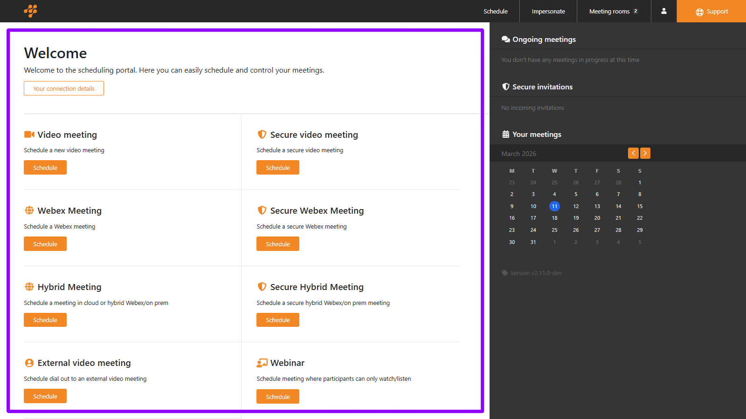Open Your connection details
Image resolution: width=746 pixels, height=419 pixels.
pos(64,88)
